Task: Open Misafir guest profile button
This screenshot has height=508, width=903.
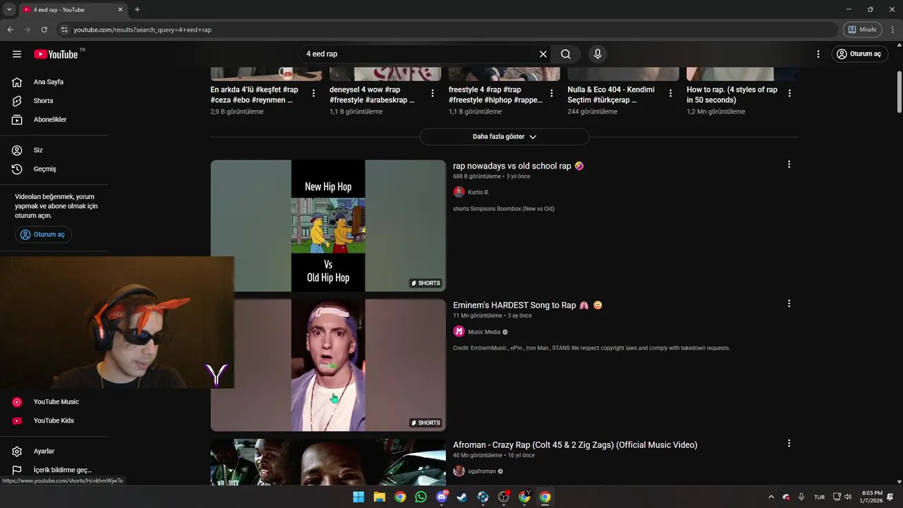Action: (x=862, y=30)
